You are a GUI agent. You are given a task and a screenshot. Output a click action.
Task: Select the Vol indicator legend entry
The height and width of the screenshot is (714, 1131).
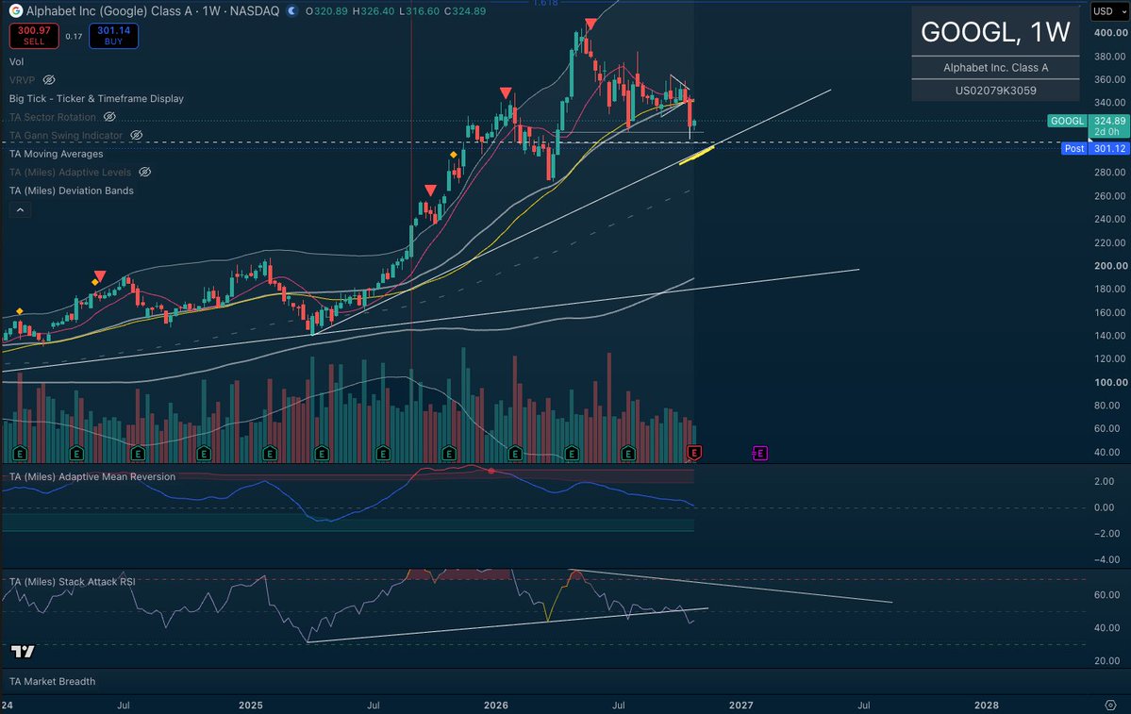click(x=17, y=62)
